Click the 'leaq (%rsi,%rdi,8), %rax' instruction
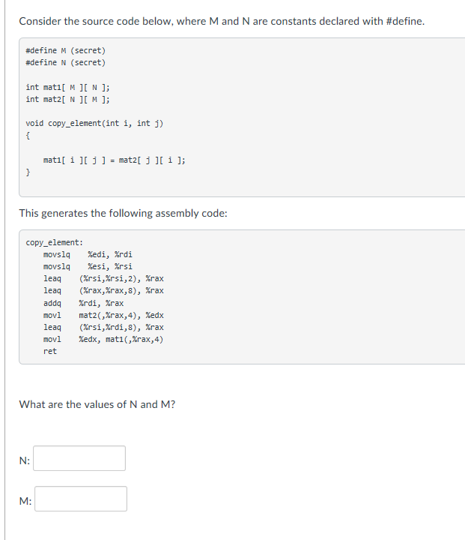The image size is (465, 540). [103, 328]
